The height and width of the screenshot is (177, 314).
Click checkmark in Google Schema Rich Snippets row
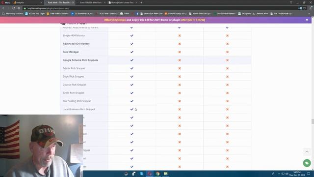coord(132,60)
